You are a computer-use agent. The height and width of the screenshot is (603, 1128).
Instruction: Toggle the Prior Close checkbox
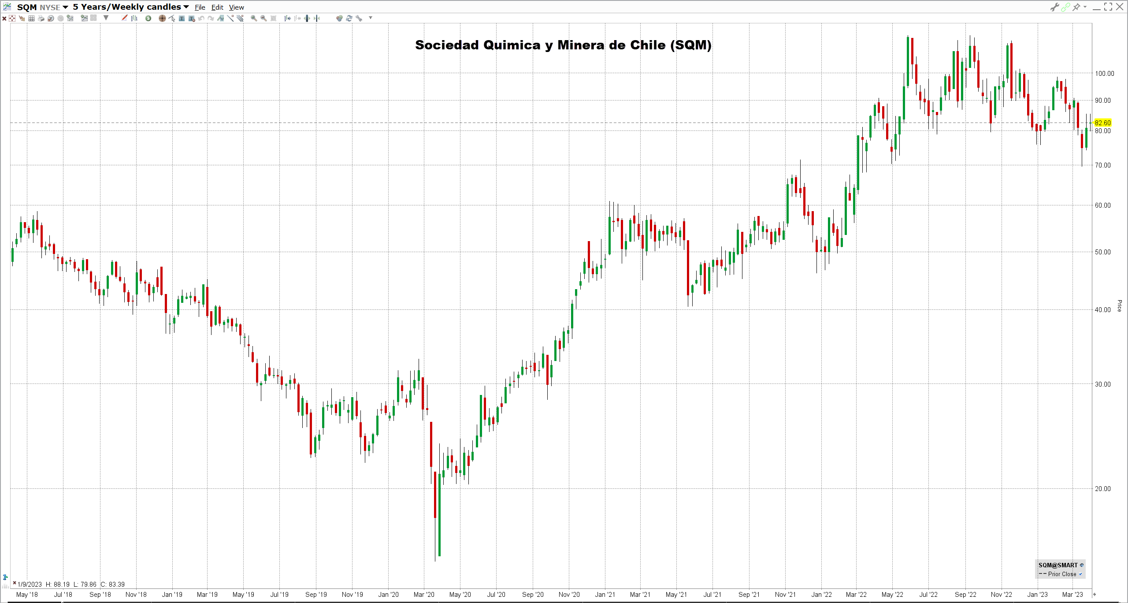coord(1080,574)
